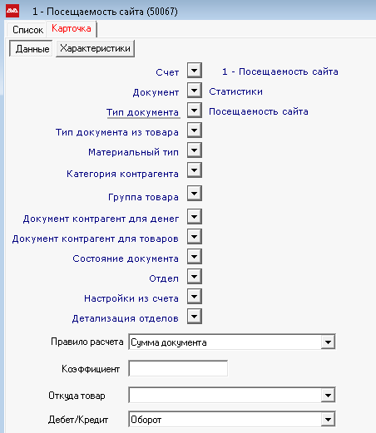Open the Настройки из счета selector arrow
This screenshot has height=433, width=376.
point(195,297)
